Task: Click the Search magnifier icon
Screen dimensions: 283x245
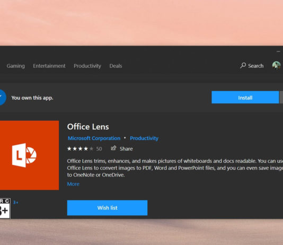Action: pos(243,65)
